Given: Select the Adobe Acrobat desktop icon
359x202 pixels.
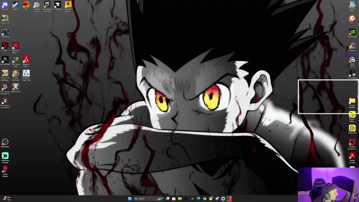Looking at the screenshot, I should [x=352, y=158].
